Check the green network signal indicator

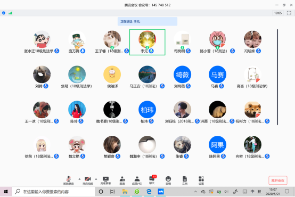tap(10, 13)
